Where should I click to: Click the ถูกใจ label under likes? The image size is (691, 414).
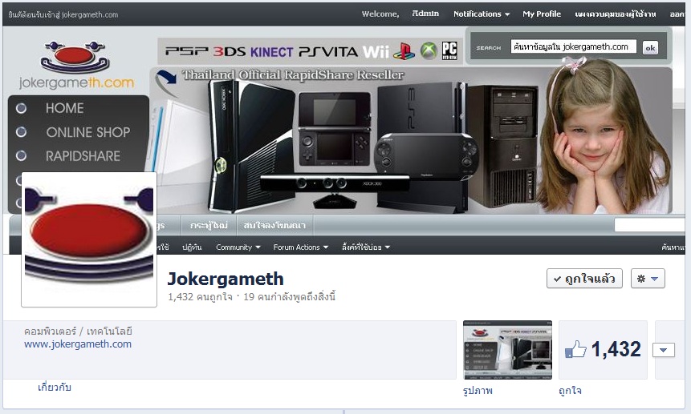click(570, 390)
